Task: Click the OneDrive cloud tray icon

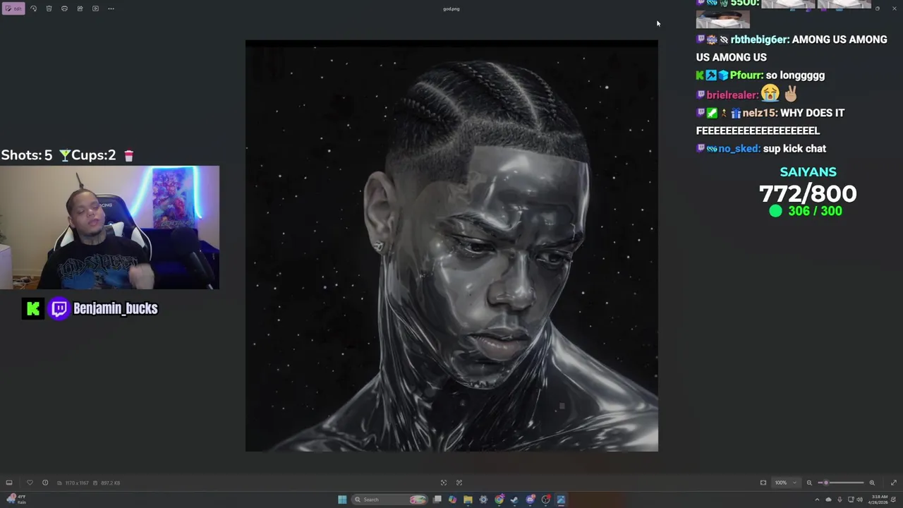Action: (x=829, y=500)
